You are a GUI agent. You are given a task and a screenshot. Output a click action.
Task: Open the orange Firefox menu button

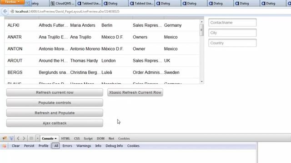click(12, 2)
